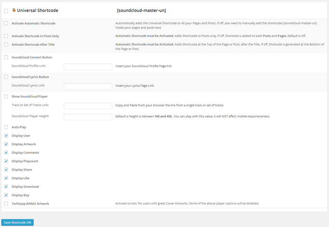Tick Activate Shortcode in Posts Only
This screenshot has width=329, height=227.
tap(6, 36)
